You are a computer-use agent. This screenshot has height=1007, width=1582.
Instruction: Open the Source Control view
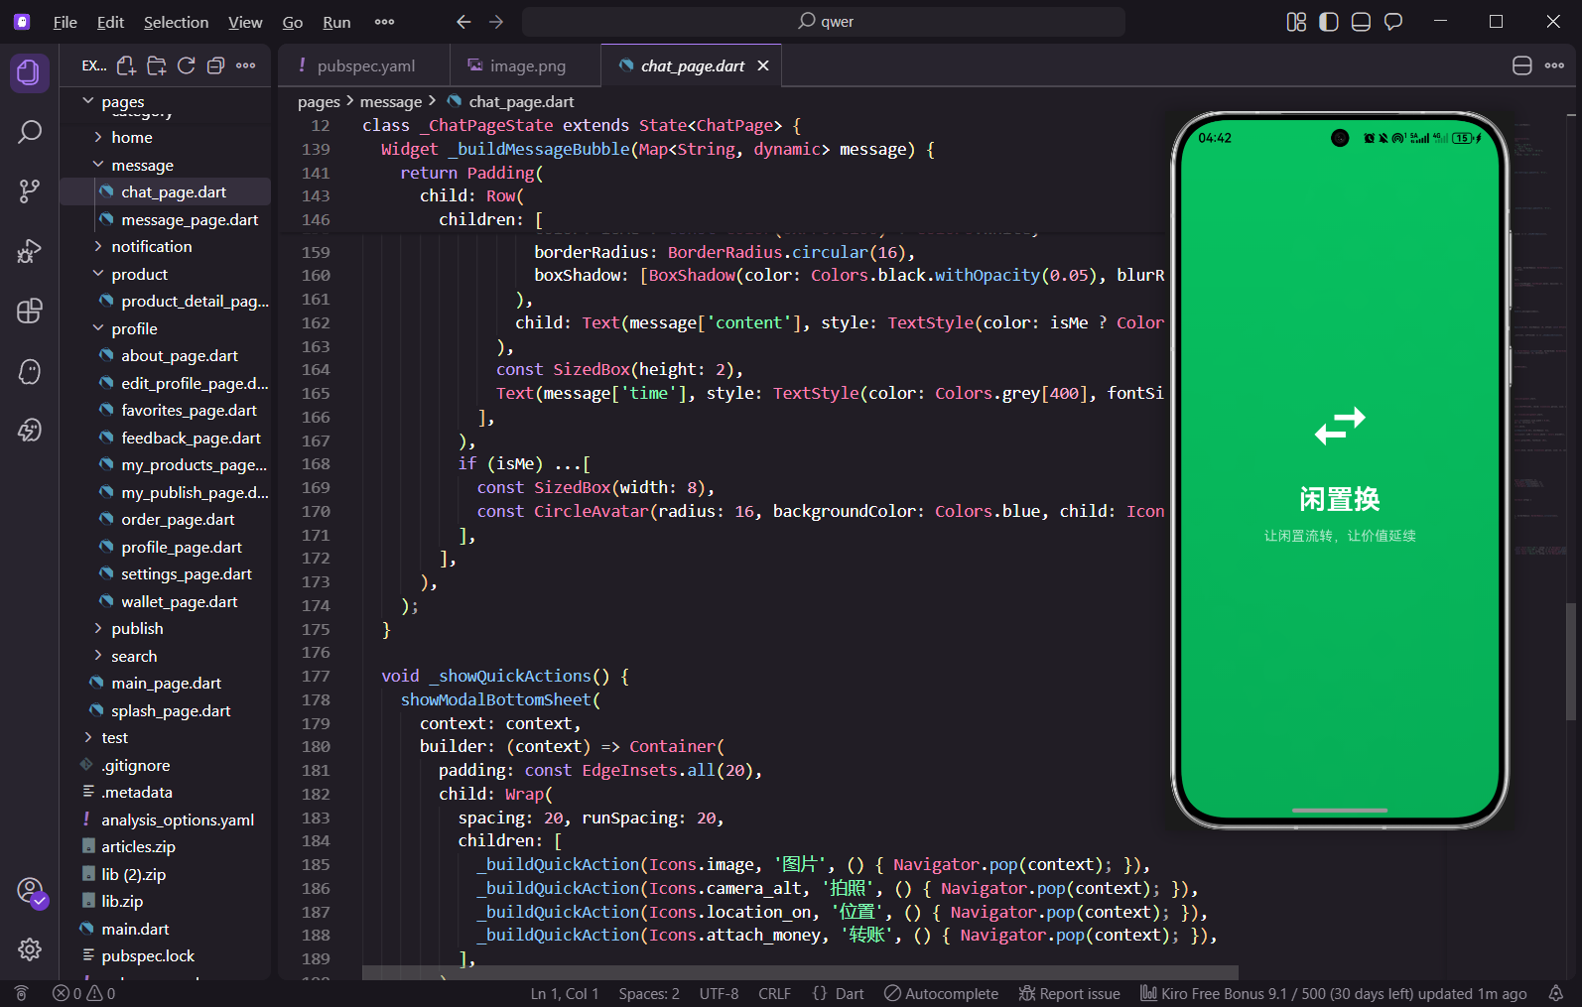30,191
